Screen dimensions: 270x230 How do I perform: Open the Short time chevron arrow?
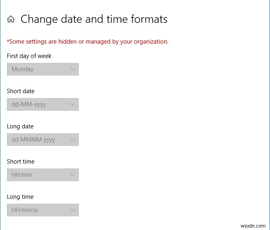tap(73, 175)
